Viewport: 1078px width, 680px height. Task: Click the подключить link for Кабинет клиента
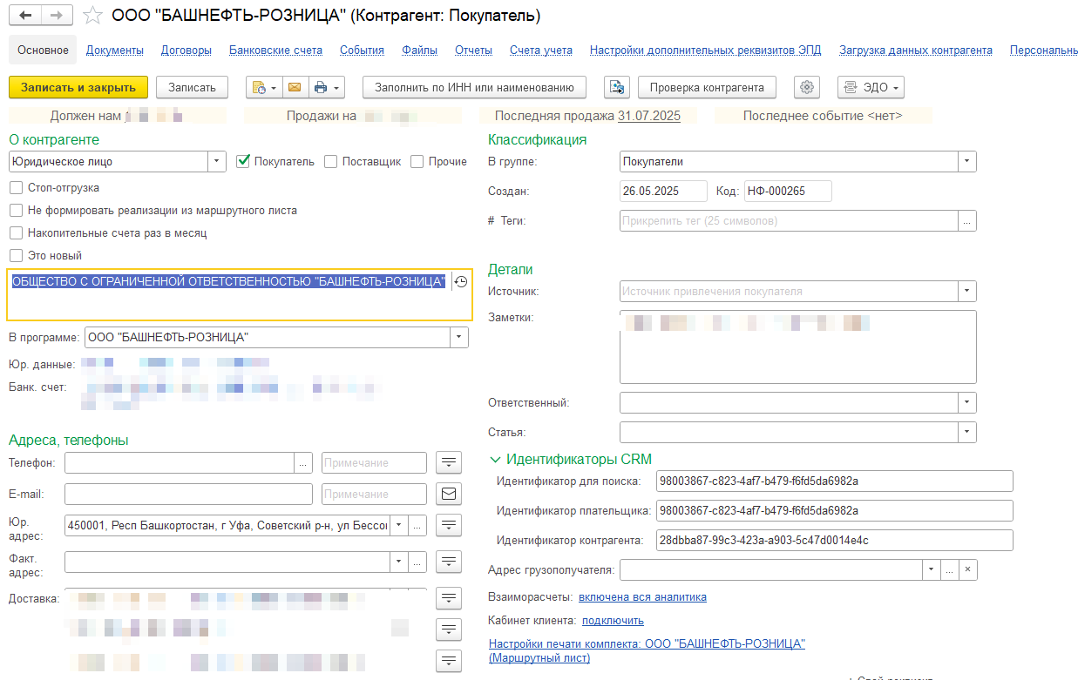pos(613,620)
